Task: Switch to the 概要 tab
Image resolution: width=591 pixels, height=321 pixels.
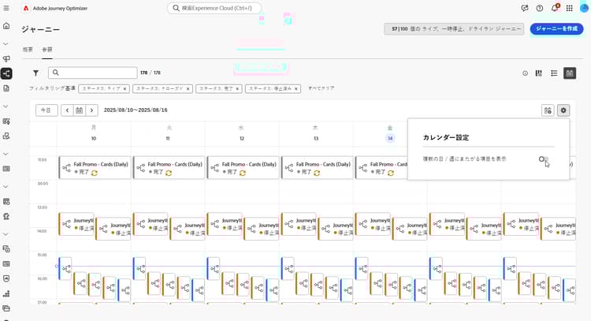Action: tap(28, 50)
